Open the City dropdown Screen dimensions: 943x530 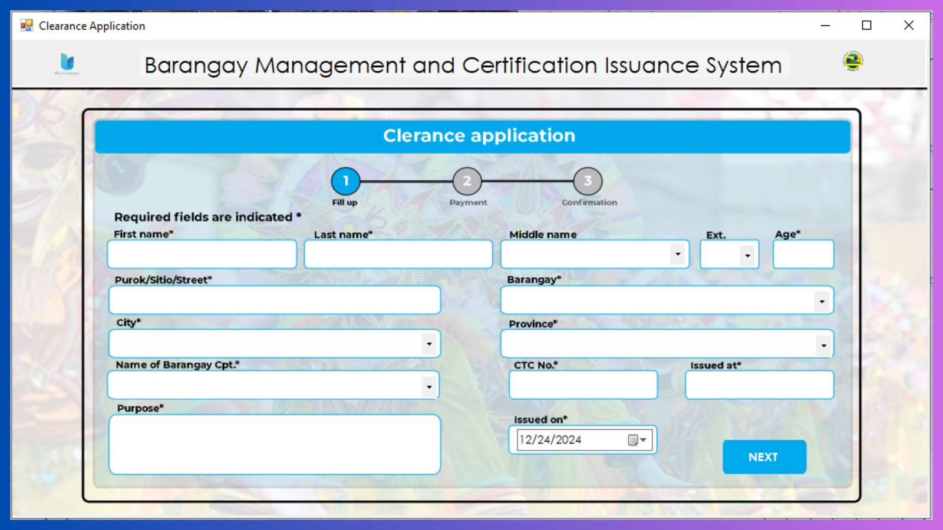(x=429, y=344)
